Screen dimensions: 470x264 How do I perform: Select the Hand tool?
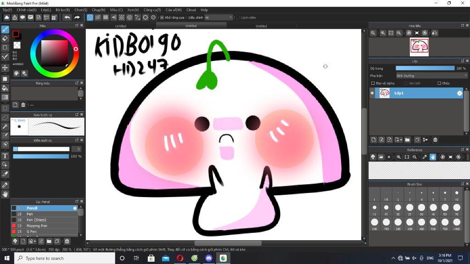5,194
